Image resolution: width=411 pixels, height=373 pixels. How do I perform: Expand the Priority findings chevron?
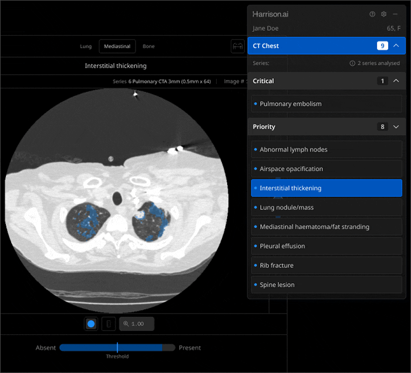tap(396, 127)
